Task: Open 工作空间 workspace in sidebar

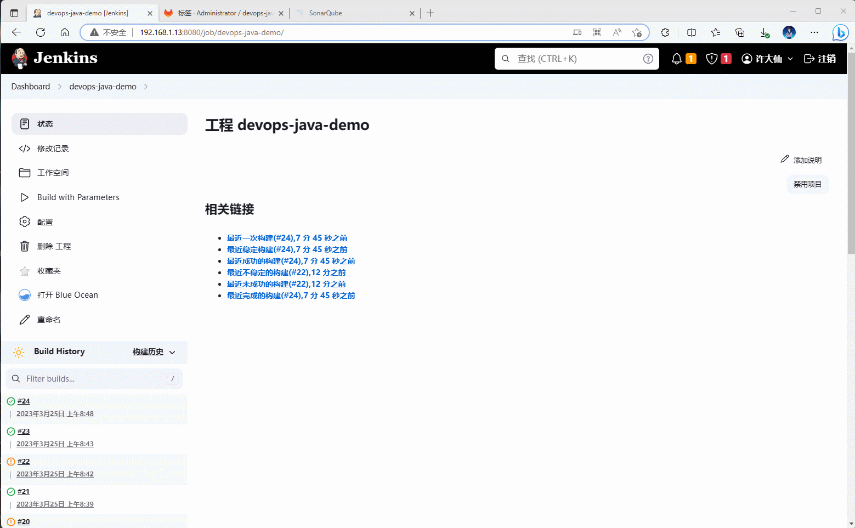Action: click(53, 173)
